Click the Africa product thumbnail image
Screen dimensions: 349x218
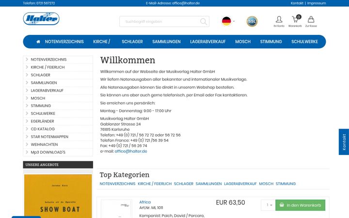coord(116,209)
